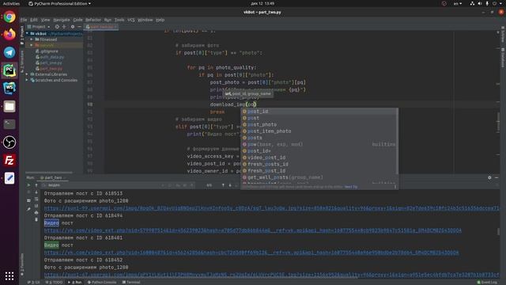Open the sun1-47 userapi photo link

[271, 275]
